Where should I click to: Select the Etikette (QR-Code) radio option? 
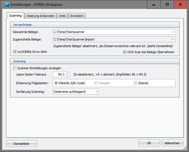coord(56,83)
